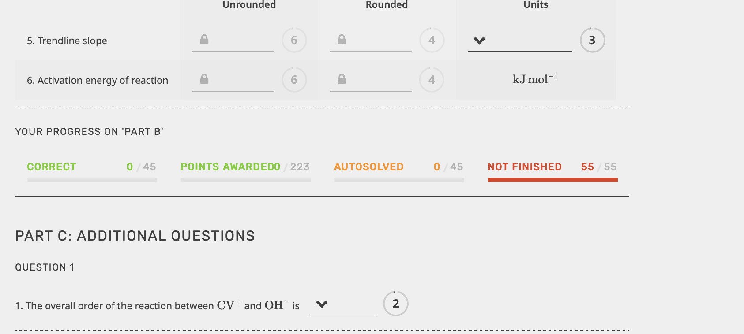Viewport: 744px width, 334px height.
Task: Click the NOT FINISHED progress bar
Action: pyautogui.click(x=552, y=180)
